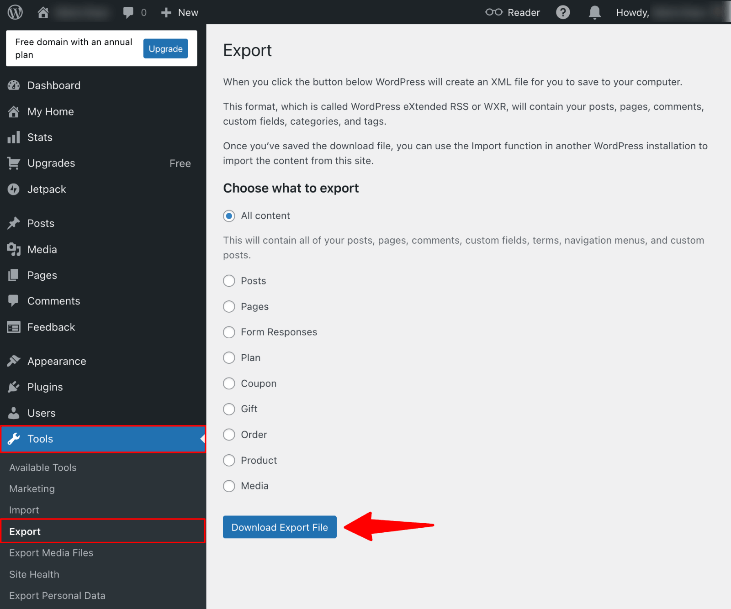This screenshot has height=609, width=731.
Task: Click the notification bell icon
Action: click(x=594, y=12)
